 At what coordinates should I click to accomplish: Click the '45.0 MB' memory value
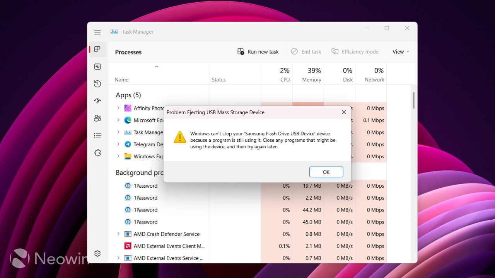pyautogui.click(x=312, y=222)
